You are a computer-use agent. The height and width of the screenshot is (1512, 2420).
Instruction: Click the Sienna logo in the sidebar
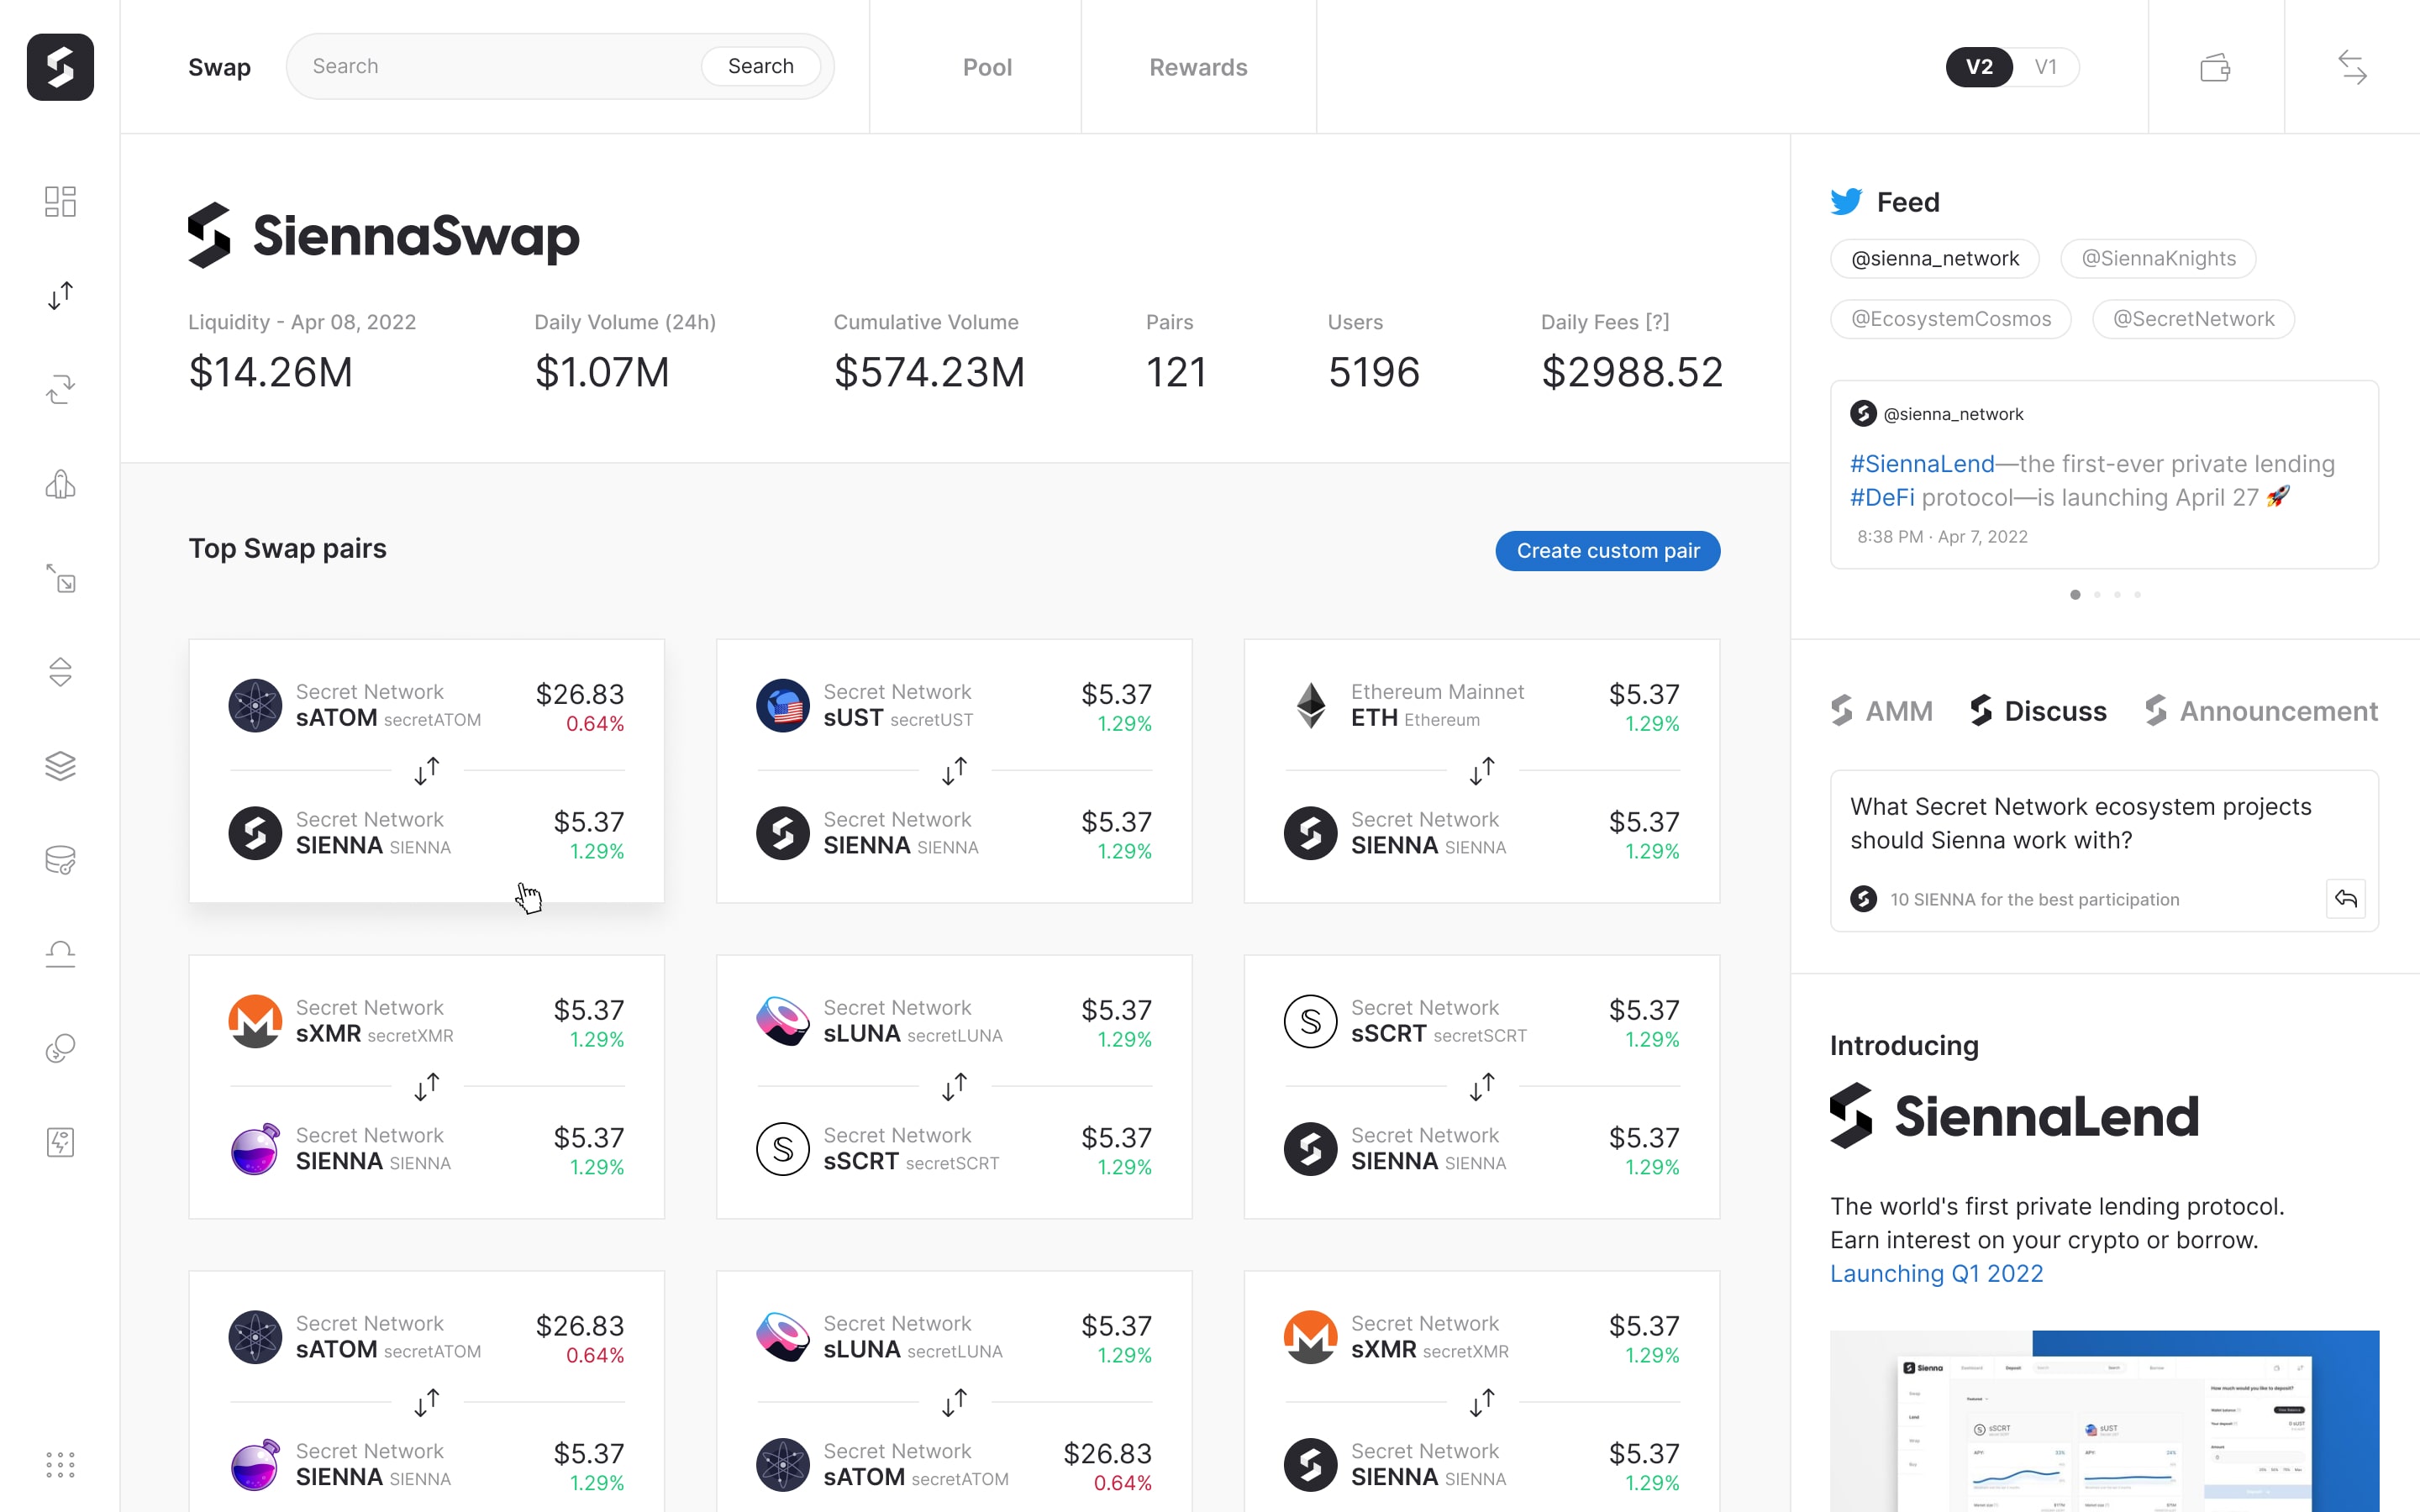pyautogui.click(x=60, y=67)
